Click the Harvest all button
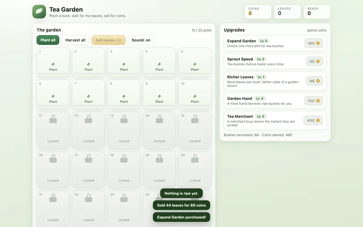 pyautogui.click(x=75, y=40)
